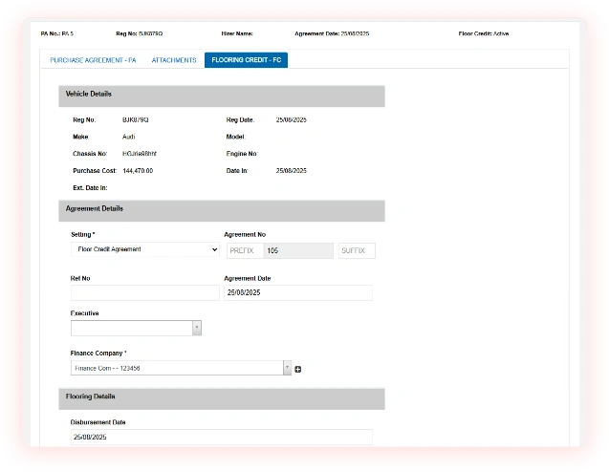Select the Reg Date value 25/08/2025
Screen dimensions: 609x472
point(292,120)
